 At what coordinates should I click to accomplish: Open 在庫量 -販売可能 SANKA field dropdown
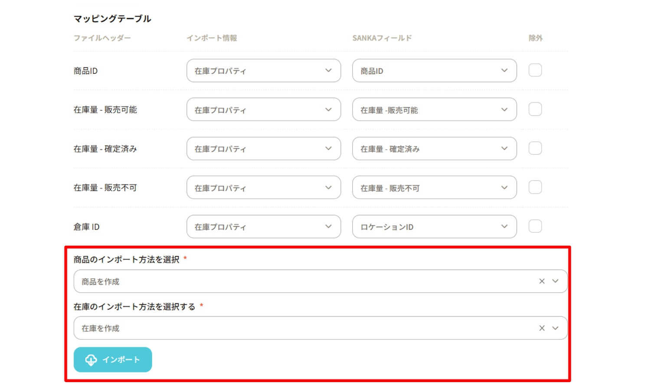click(x=434, y=109)
